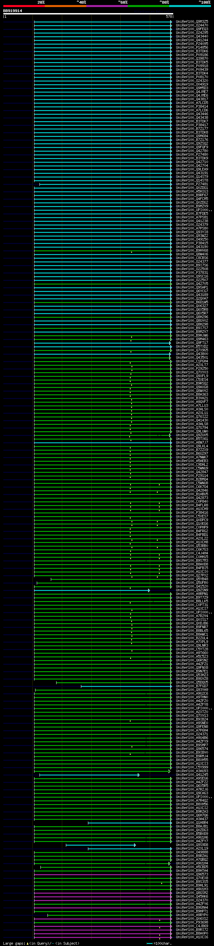Select the UniRef100_Q4JME7 entry
Viewport: 214px width, 946px height.
click(x=192, y=92)
